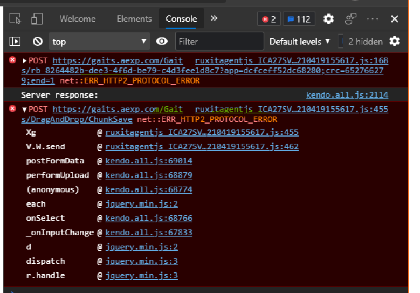The image size is (420, 293).
Task: Open jquery.min.js:2 link for d
Action: point(141,247)
